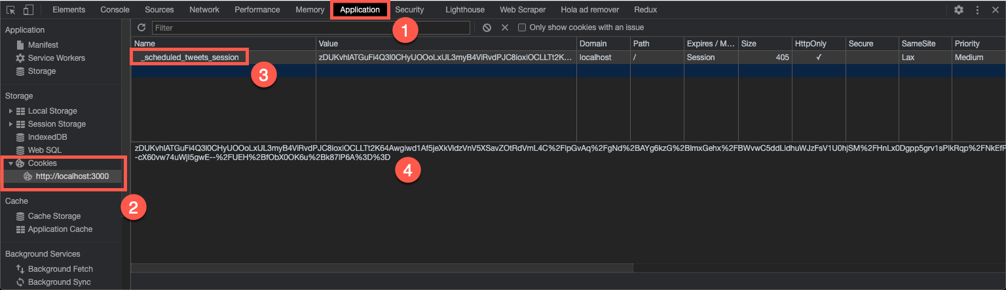1006x290 pixels.
Task: Open DevTools settings gear
Action: pyautogui.click(x=959, y=10)
